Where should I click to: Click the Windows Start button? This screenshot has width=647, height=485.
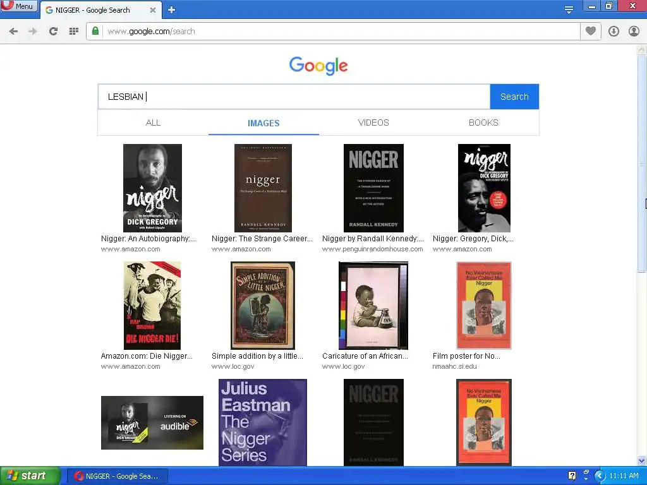(x=30, y=476)
